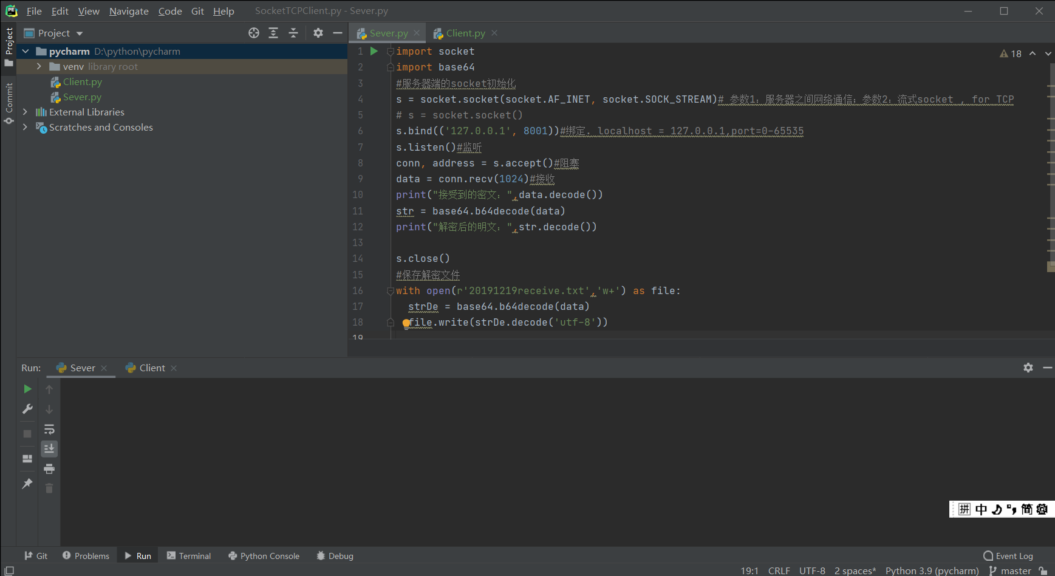Hide the Run tool window
Screen dimensions: 1055x576
click(1048, 368)
